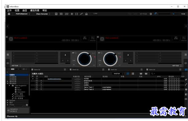The image size is (188, 121).
Task: Open deck 1 HOT CUE mode dropdown
Action: pyautogui.click(x=16, y=66)
